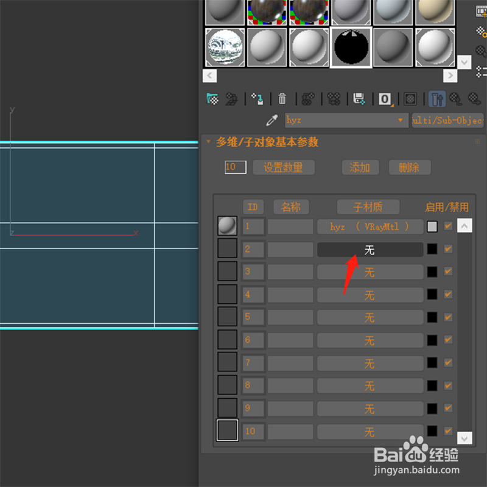Select the black sphere sample slot
This screenshot has width=487, height=487.
(351, 47)
